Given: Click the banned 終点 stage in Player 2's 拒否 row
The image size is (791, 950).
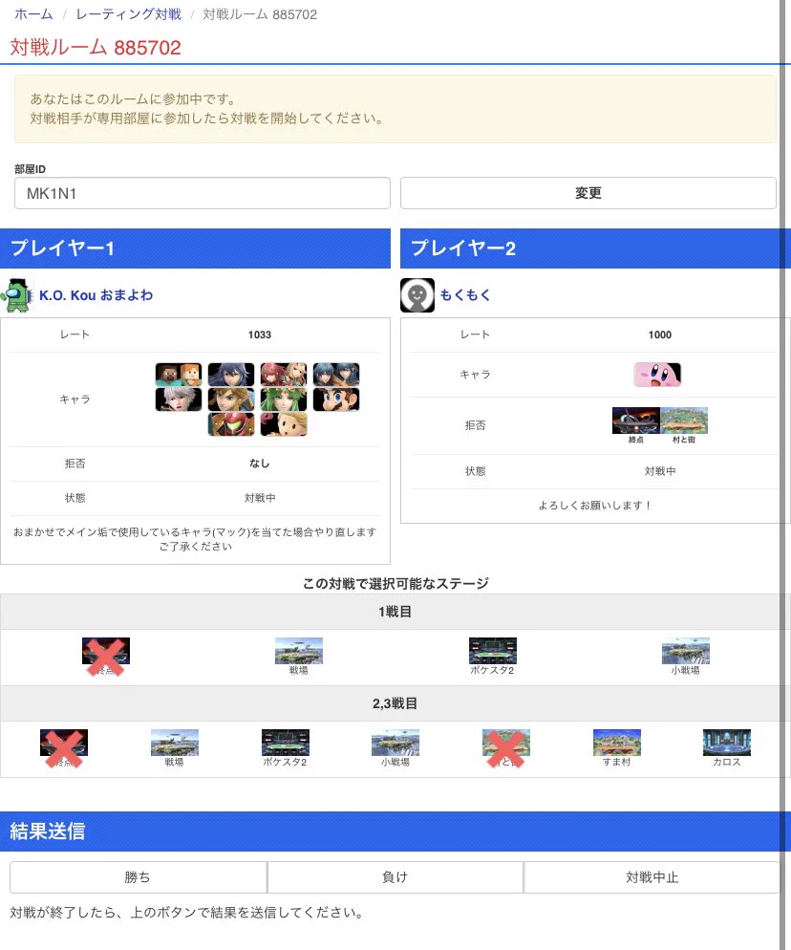Looking at the screenshot, I should [x=636, y=425].
